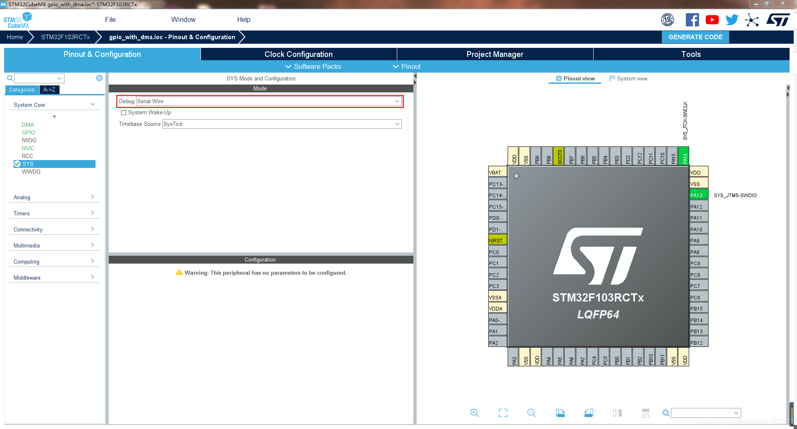This screenshot has height=429, width=797.
Task: Open the STMicroelectronics website via ST logo
Action: click(778, 19)
